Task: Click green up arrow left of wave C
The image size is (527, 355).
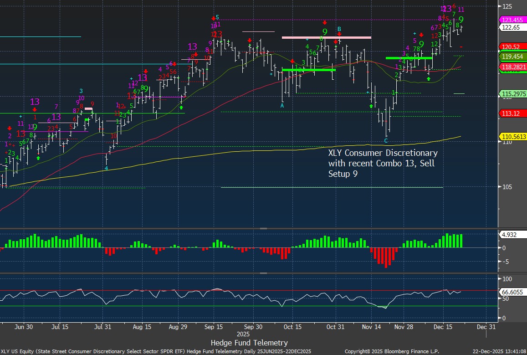Action: [371, 106]
